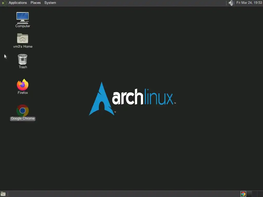
Task: Open the Applications menu
Action: 18,3
